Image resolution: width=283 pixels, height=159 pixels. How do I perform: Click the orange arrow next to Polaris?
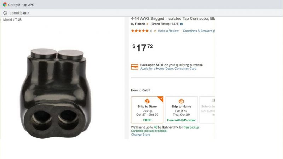[148, 24]
